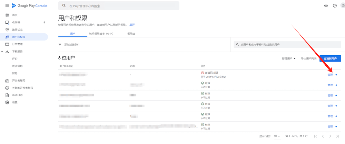Open 活动日志 in sidebar

pos(17,95)
